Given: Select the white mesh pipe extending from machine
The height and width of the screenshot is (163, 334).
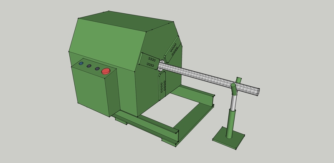Looking at the screenshot, I should click(x=209, y=78).
